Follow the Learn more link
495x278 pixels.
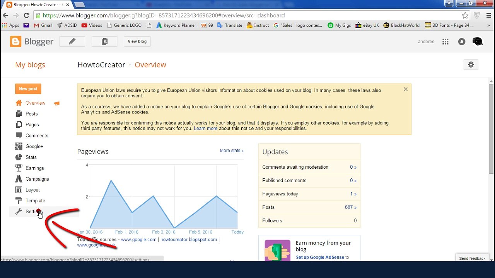205,129
